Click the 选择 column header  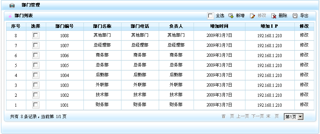coord(36,26)
